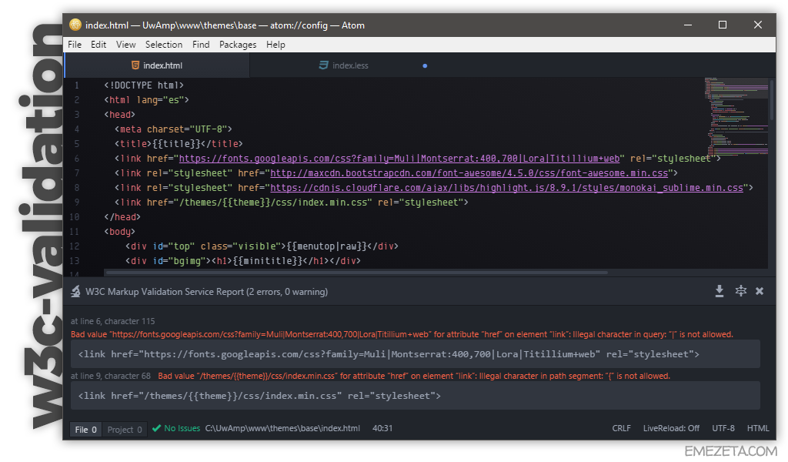Click the 'at line 9, character 68' error location
The width and height of the screenshot is (788, 462).
point(111,376)
